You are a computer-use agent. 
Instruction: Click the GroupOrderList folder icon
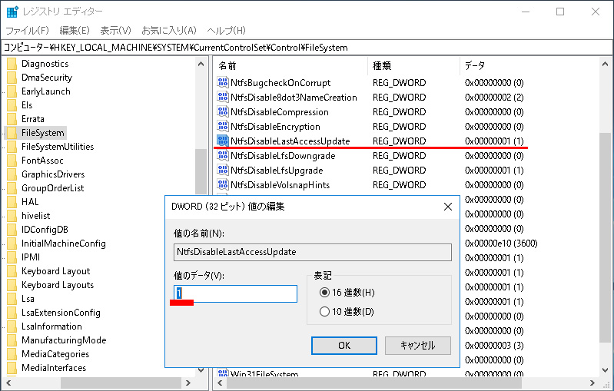click(12, 188)
